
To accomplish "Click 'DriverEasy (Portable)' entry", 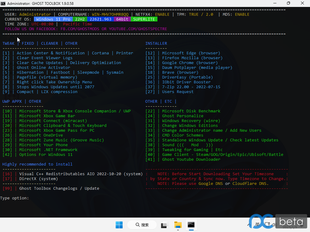I will click(x=187, y=77).
